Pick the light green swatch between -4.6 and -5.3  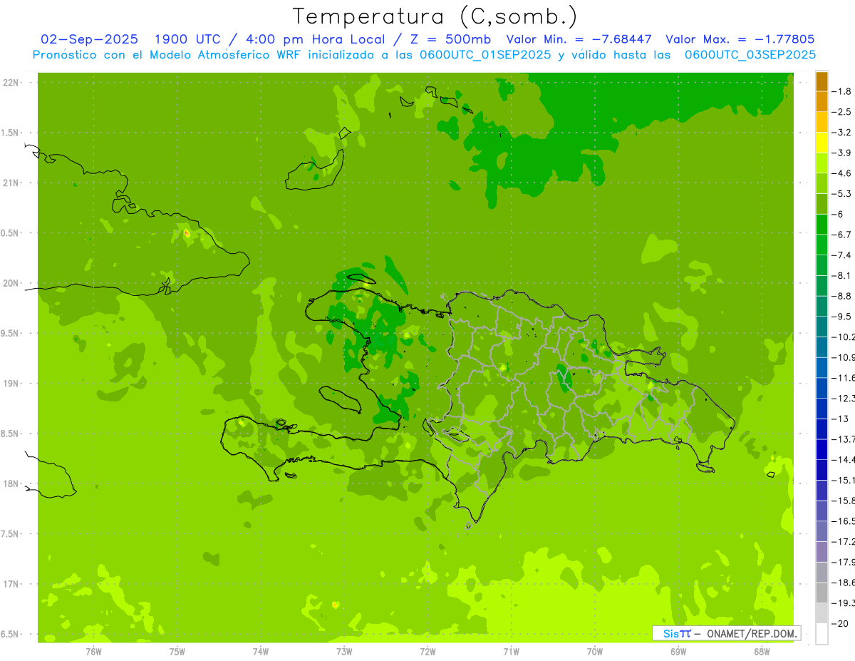[822, 183]
